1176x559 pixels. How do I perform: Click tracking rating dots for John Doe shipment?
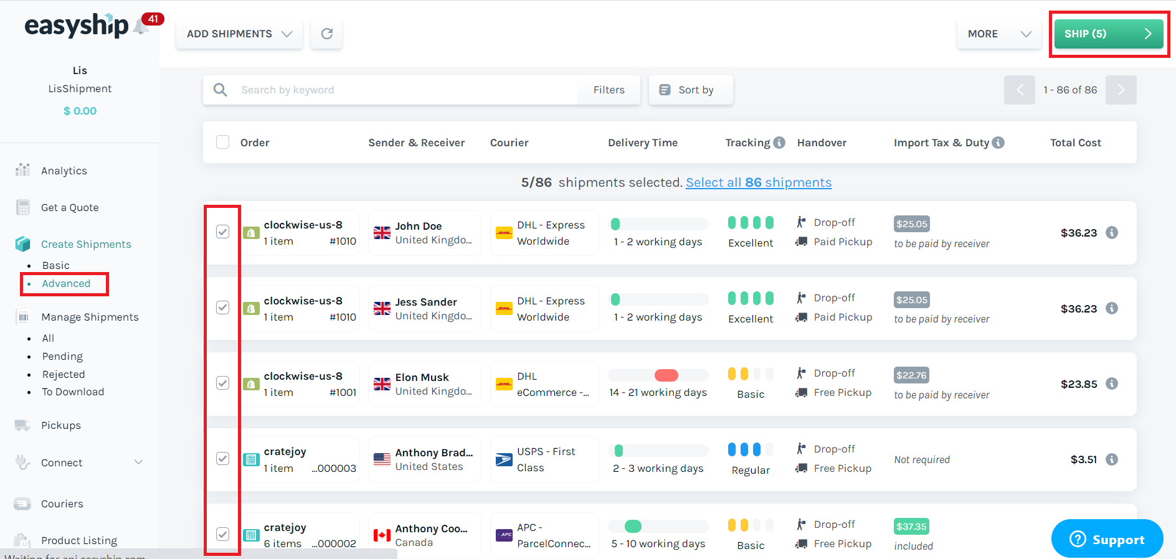[751, 222]
